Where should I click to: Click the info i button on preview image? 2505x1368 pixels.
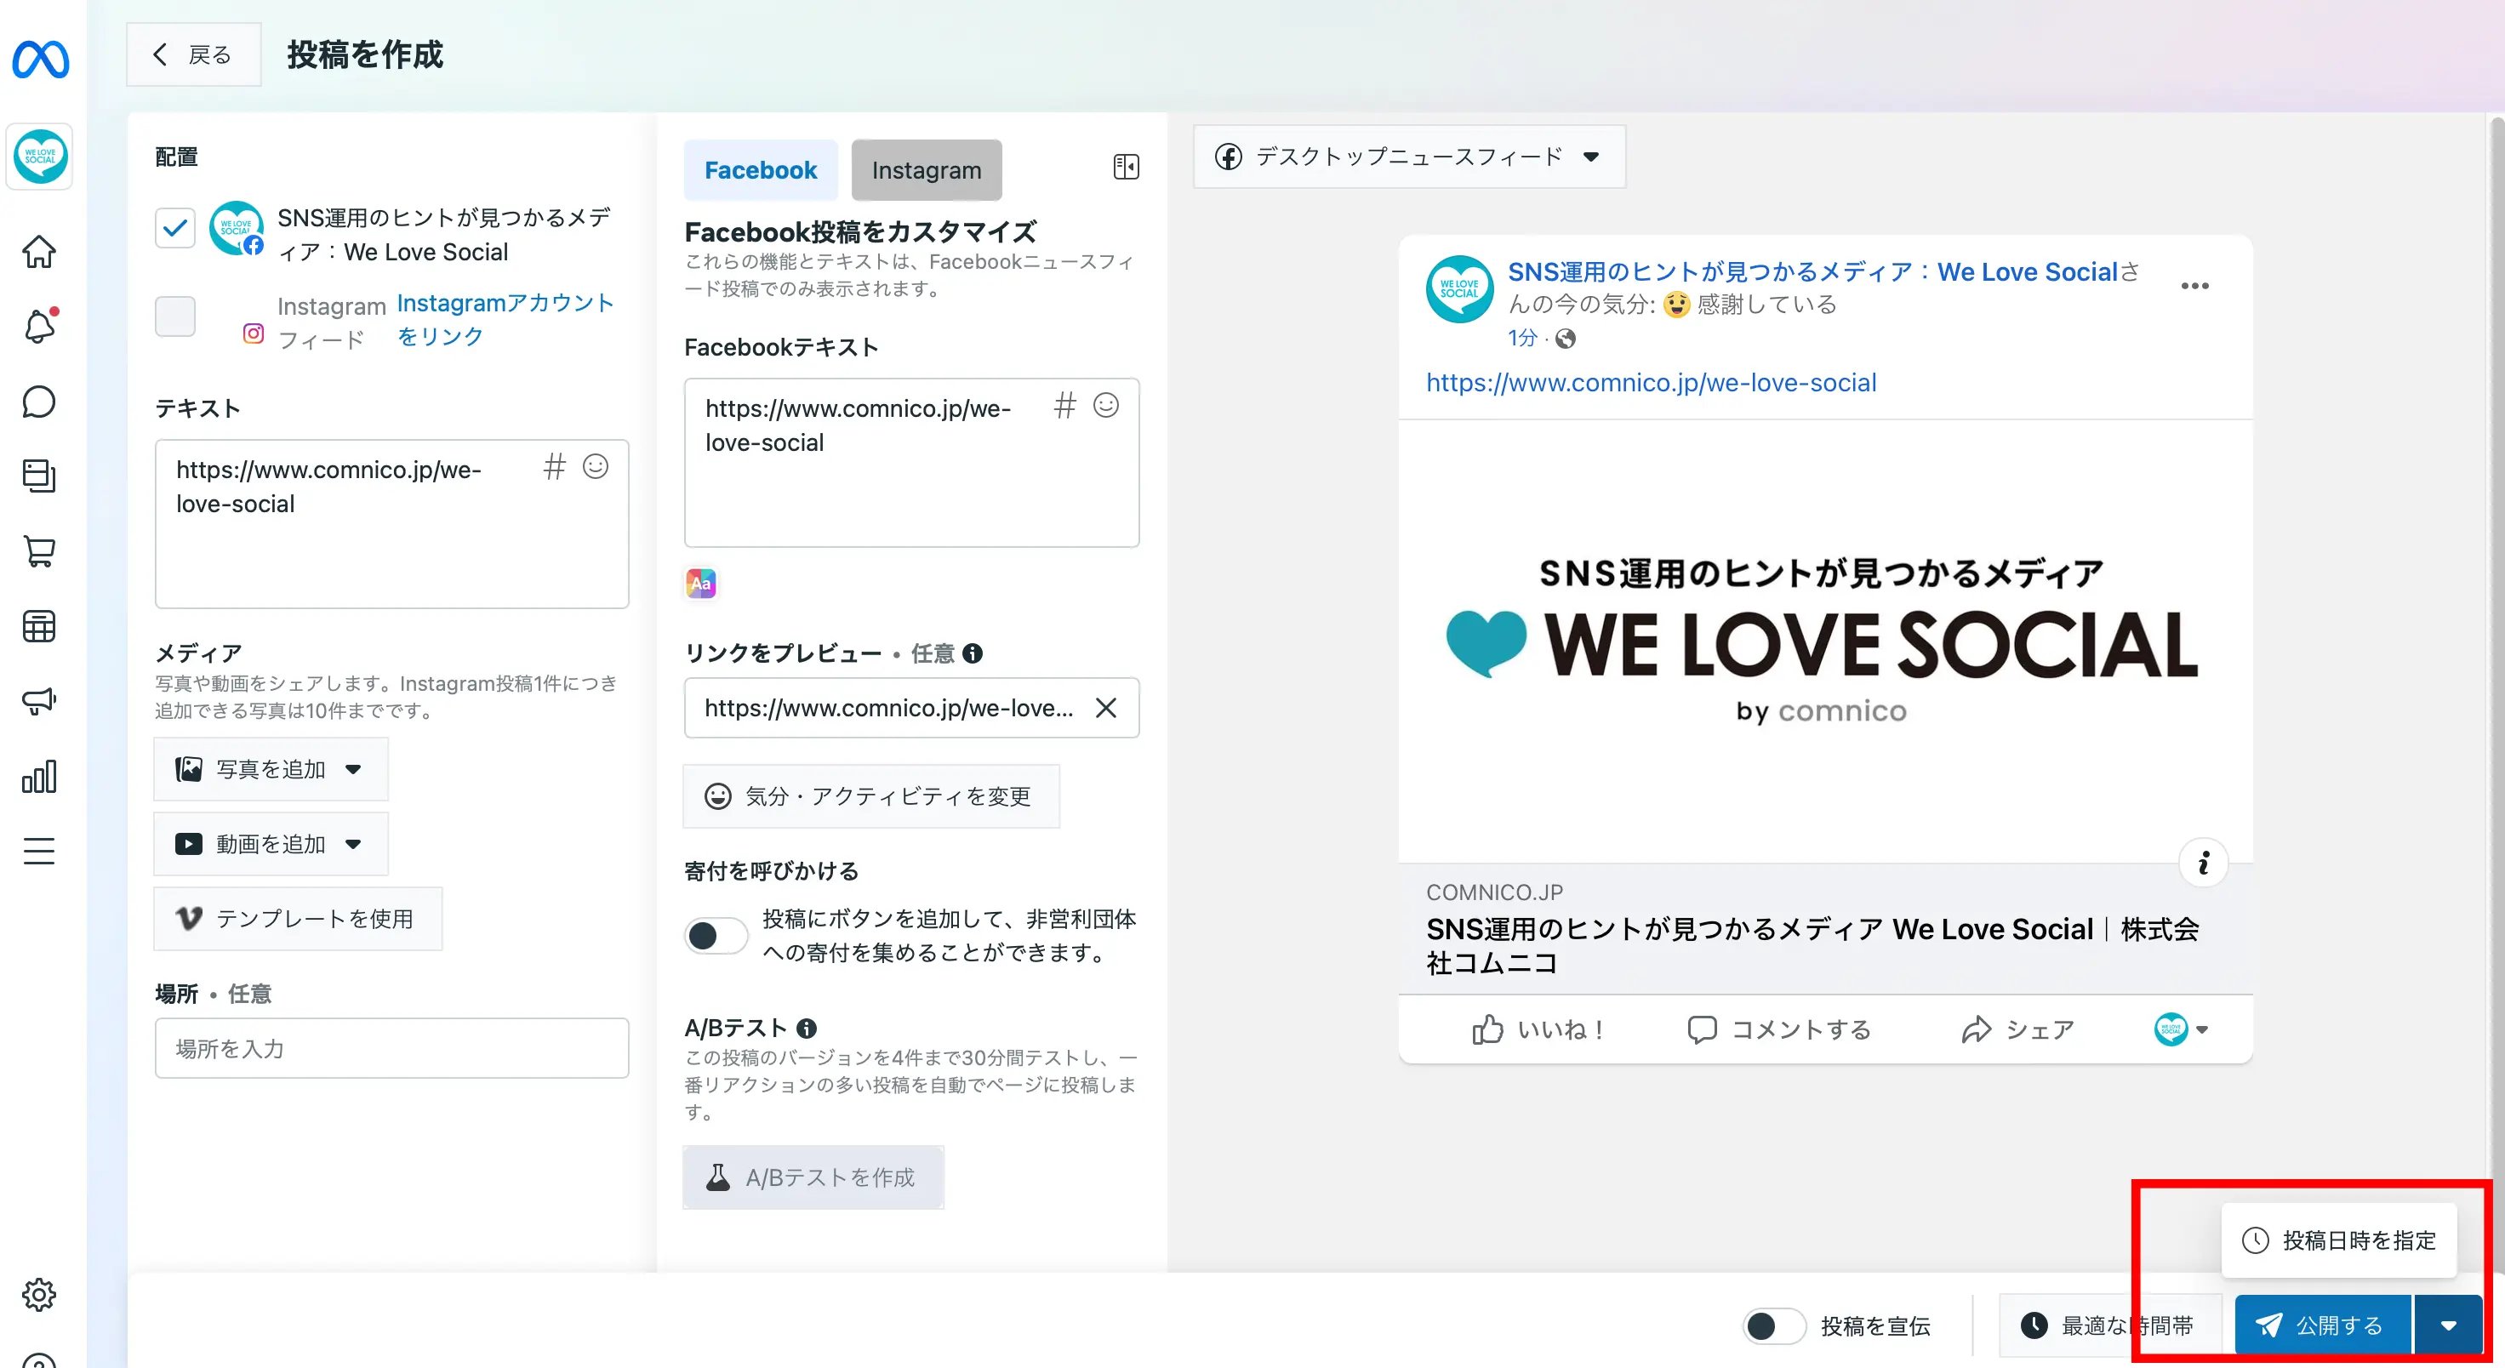(2204, 863)
